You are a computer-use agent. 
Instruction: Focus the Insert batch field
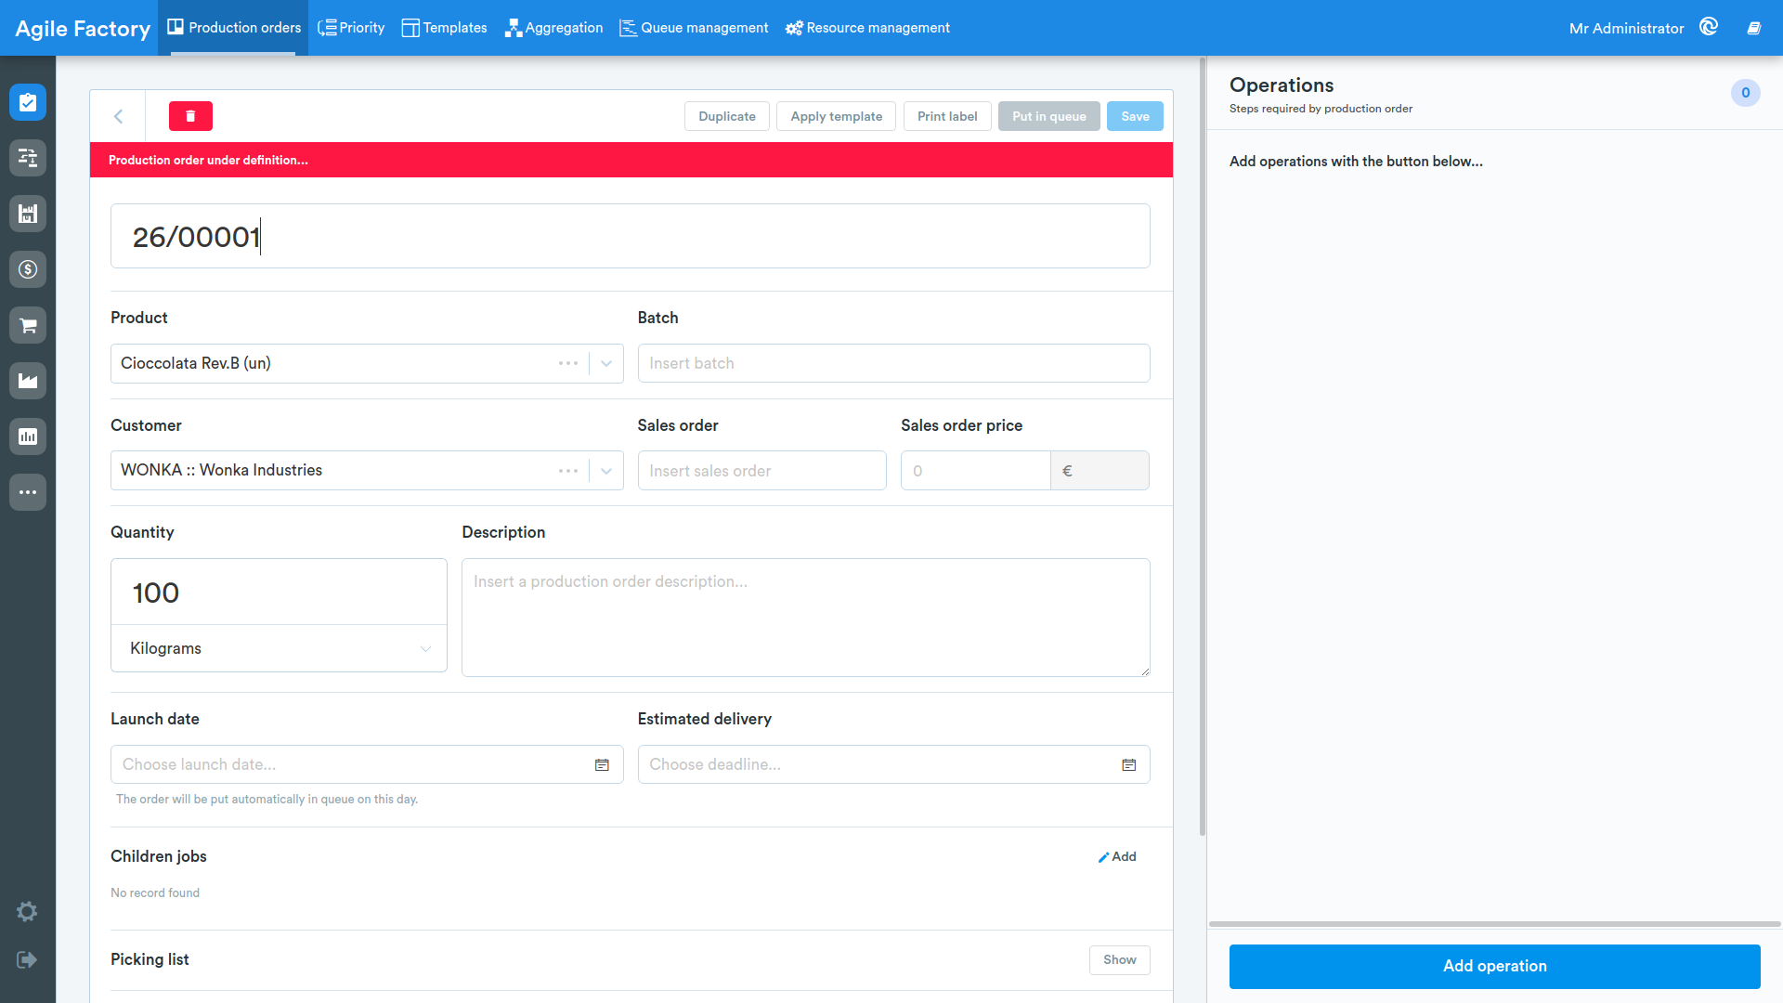tap(893, 363)
